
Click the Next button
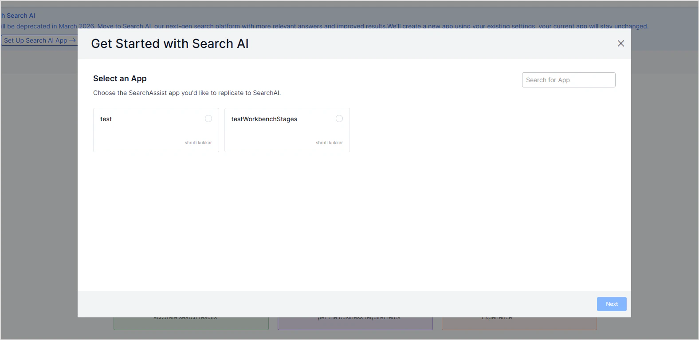coord(612,304)
